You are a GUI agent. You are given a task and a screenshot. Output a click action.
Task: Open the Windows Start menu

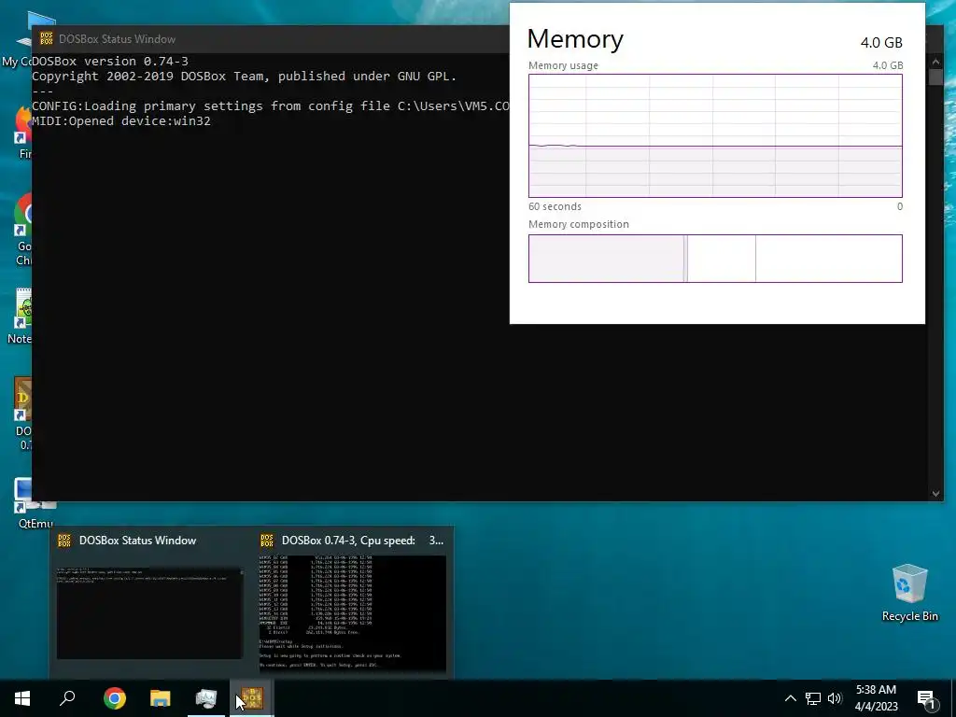pos(22,698)
